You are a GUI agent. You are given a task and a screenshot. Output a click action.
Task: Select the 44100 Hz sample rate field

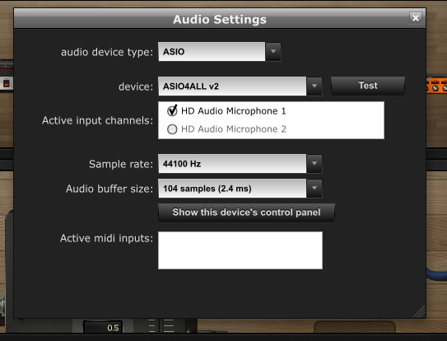232,164
